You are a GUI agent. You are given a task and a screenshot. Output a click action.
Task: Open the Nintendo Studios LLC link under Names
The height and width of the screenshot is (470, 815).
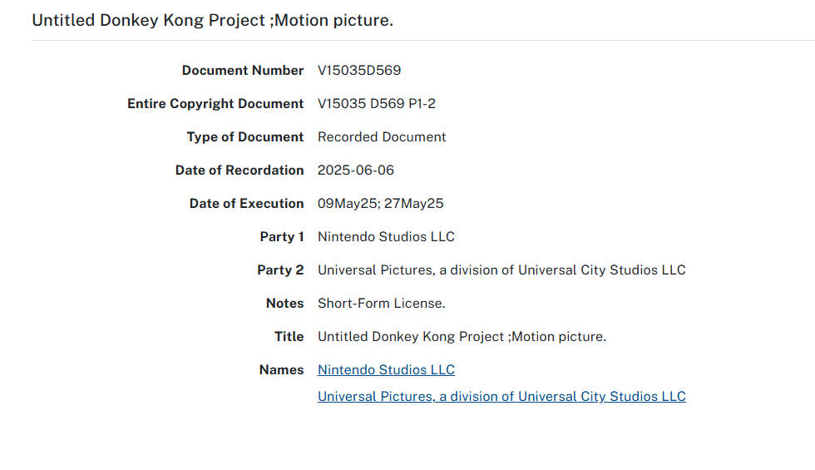386,370
